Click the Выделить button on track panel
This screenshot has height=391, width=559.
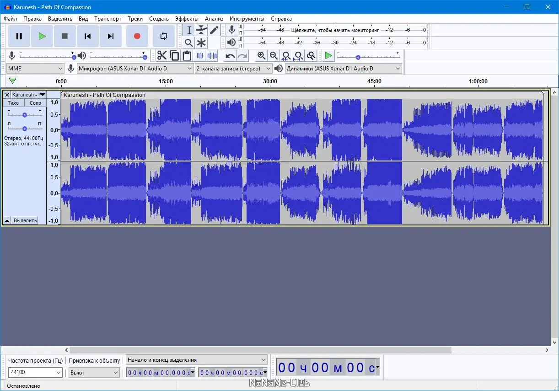[25, 220]
